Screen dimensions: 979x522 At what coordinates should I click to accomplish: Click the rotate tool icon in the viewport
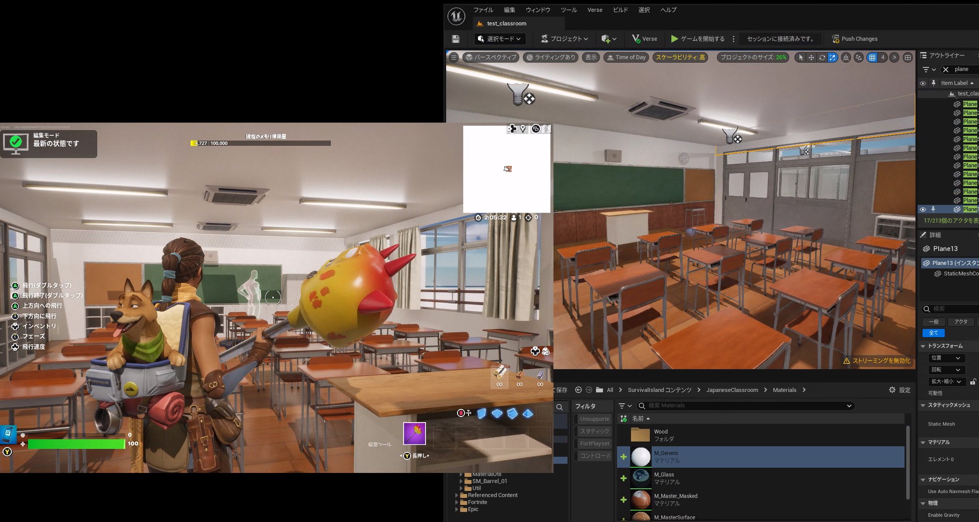[x=822, y=57]
